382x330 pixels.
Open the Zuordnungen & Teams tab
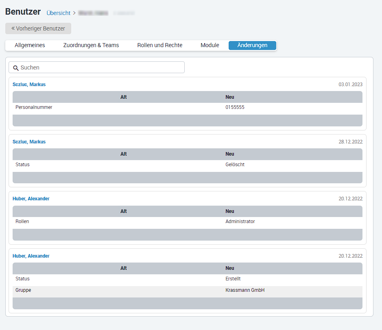click(91, 46)
